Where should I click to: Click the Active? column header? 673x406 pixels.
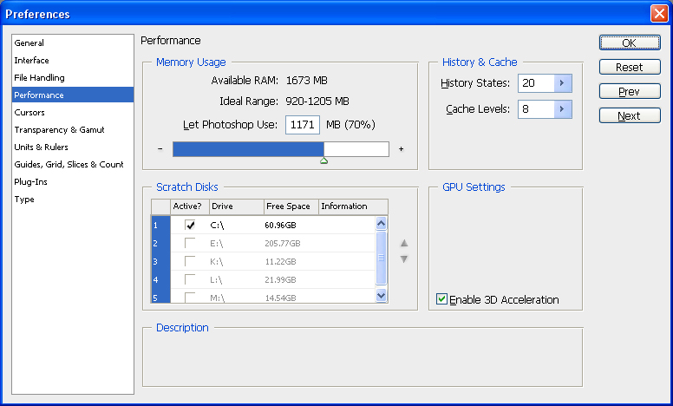[x=190, y=206]
